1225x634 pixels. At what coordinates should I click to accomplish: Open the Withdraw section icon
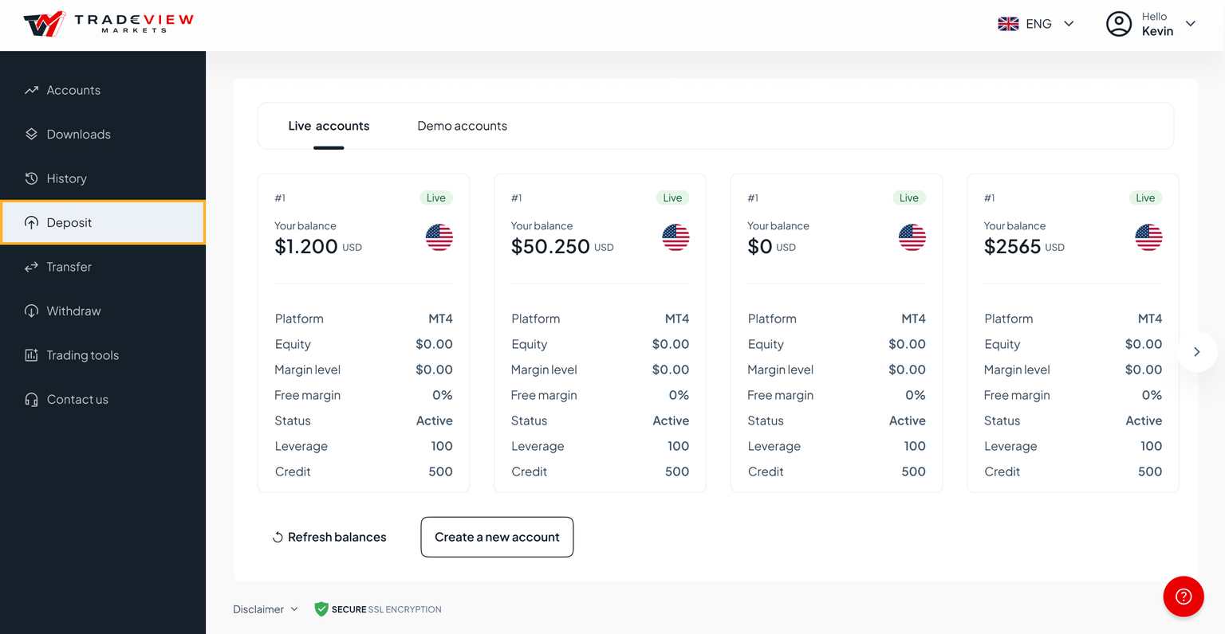point(30,311)
